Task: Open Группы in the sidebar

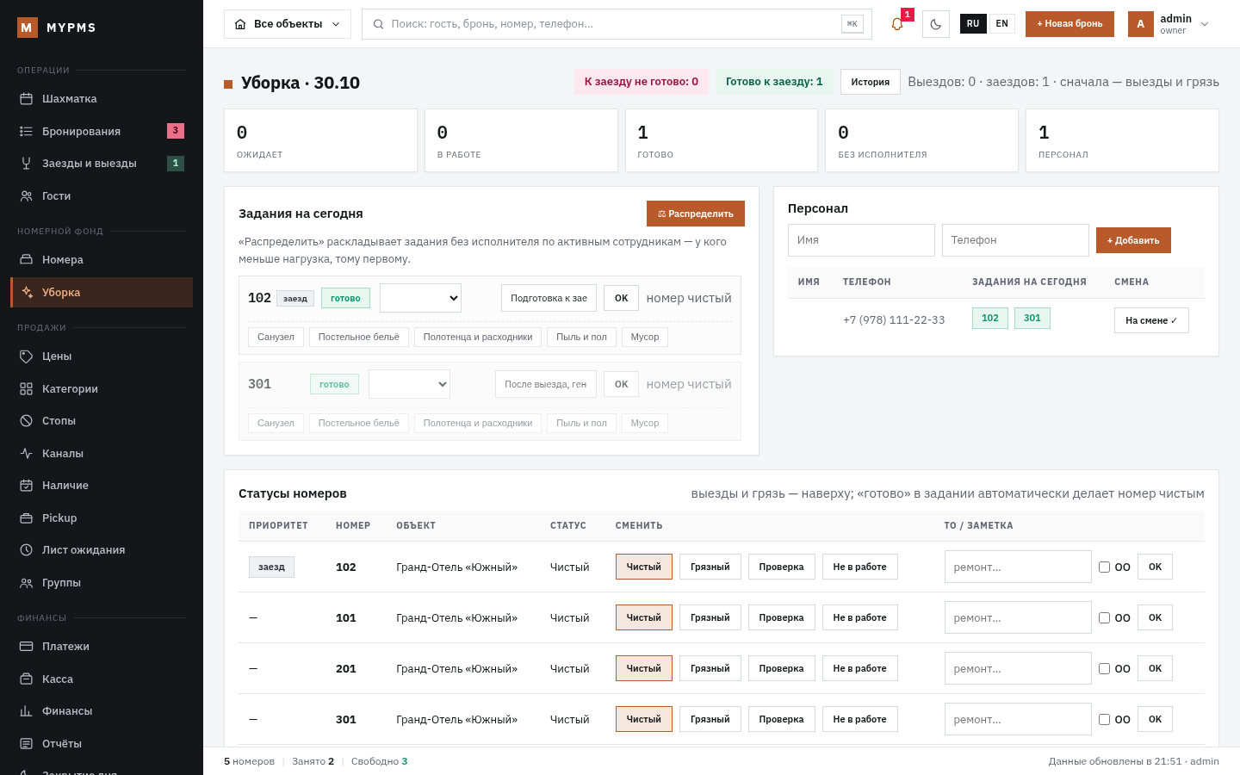Action: 102,583
